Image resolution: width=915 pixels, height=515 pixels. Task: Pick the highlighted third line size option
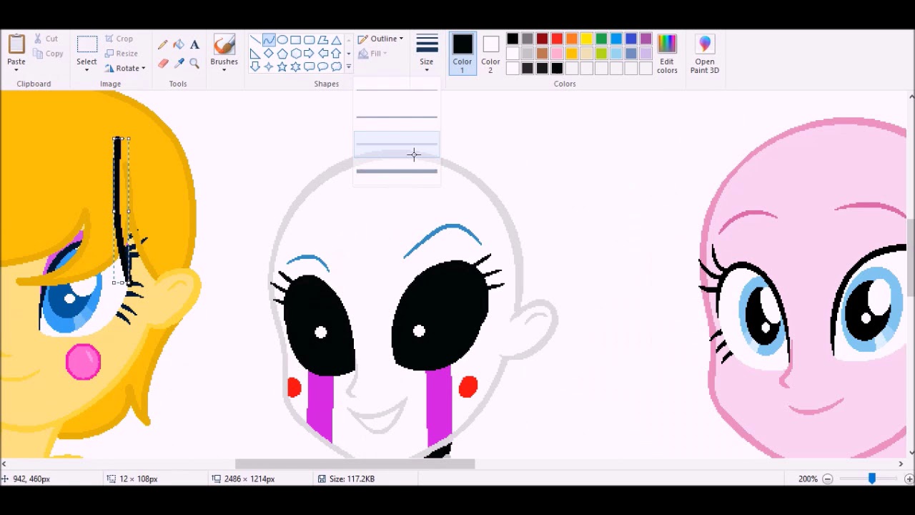[x=397, y=144]
